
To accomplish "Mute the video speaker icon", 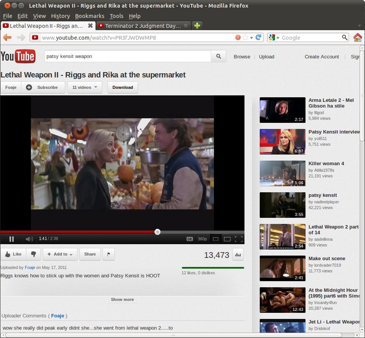I will pos(29,239).
